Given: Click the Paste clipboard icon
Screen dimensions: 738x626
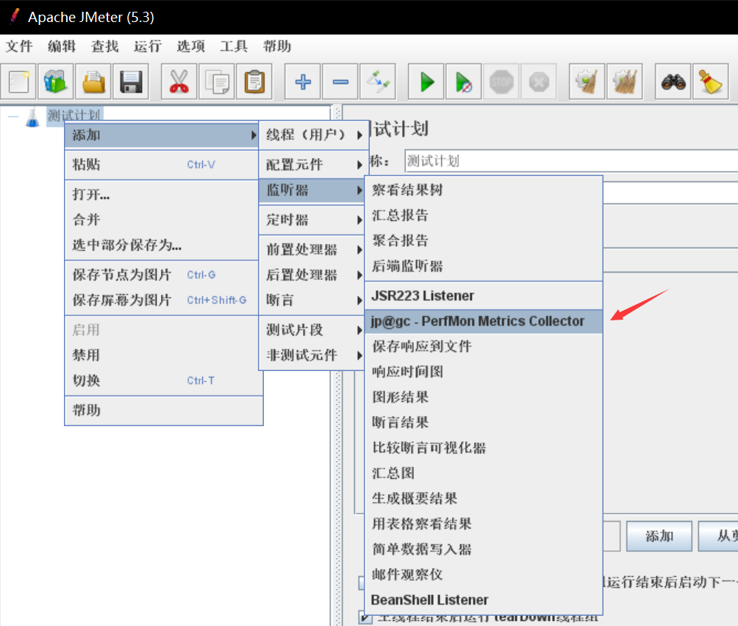Looking at the screenshot, I should pos(254,81).
